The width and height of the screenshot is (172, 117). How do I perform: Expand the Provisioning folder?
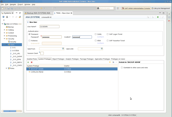pyautogui.click(x=4, y=36)
